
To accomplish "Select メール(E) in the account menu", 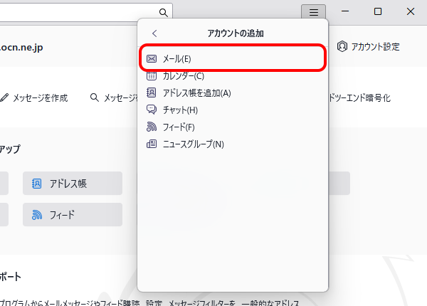I will 233,59.
